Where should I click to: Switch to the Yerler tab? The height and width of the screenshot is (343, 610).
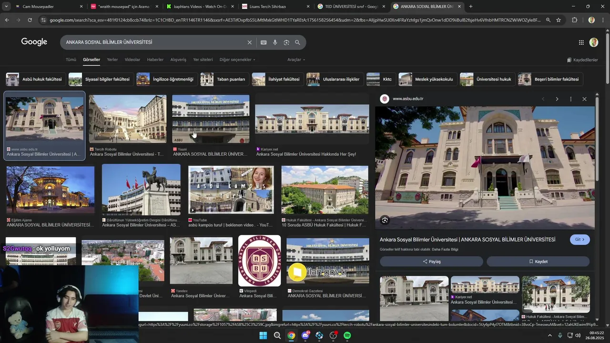pyautogui.click(x=112, y=60)
